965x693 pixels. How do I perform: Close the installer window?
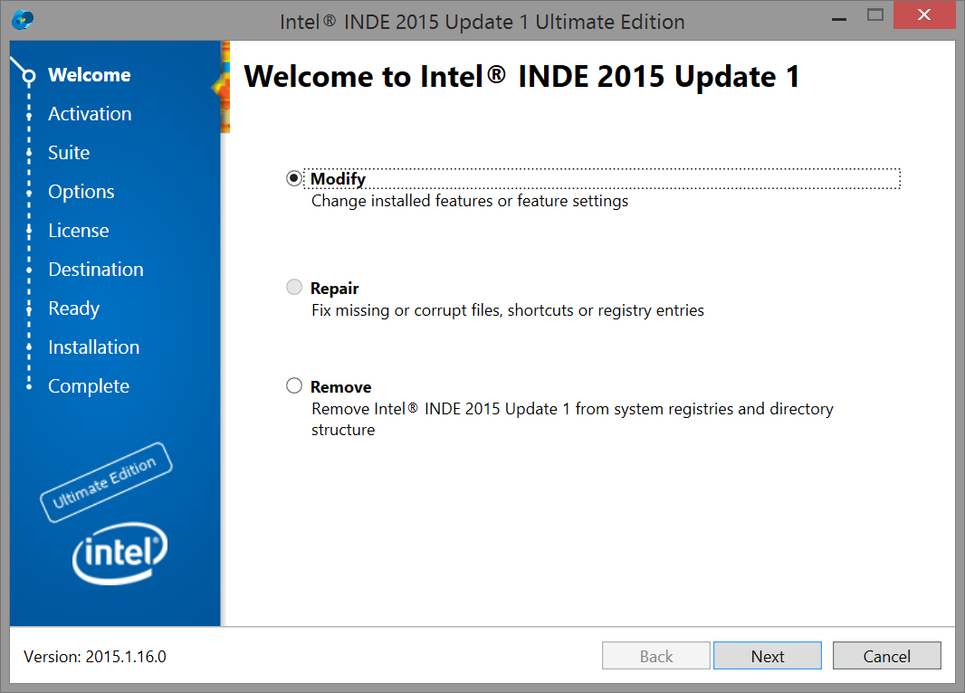[923, 14]
